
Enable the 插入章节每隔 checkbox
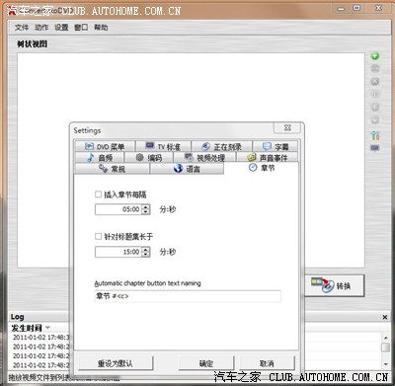point(98,194)
